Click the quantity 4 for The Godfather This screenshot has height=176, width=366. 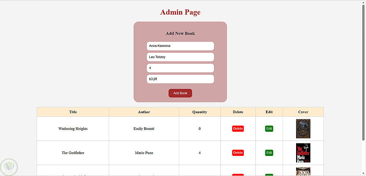click(199, 153)
